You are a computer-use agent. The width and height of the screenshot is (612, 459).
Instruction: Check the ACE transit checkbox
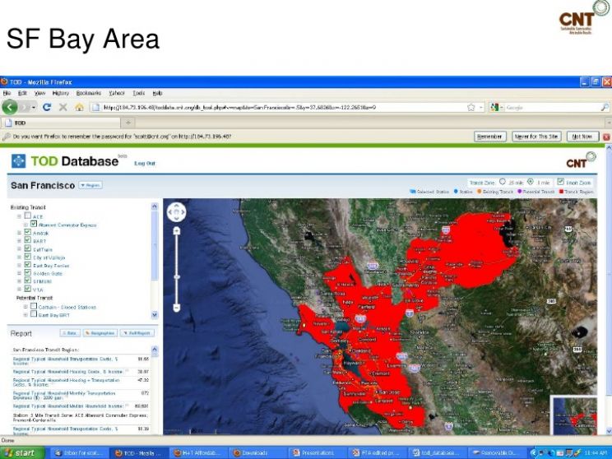(28, 216)
